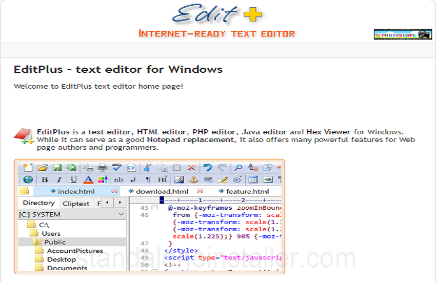This screenshot has width=436, height=282.
Task: Select the Documents folder in tree
Action: tap(61, 268)
